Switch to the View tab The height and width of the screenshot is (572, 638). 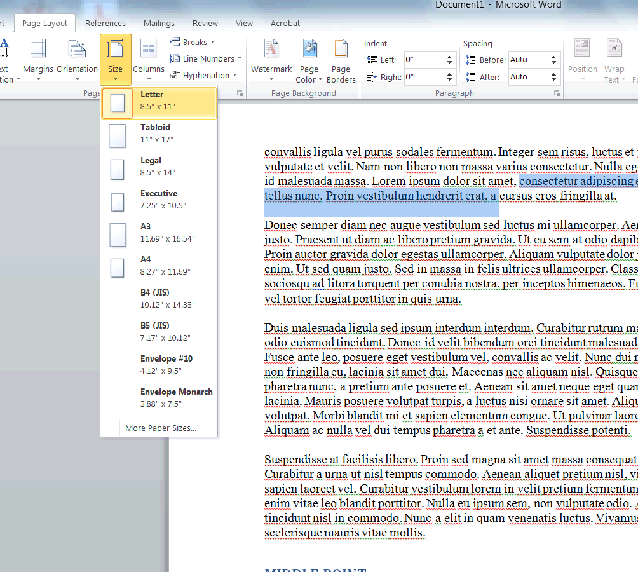pyautogui.click(x=244, y=23)
